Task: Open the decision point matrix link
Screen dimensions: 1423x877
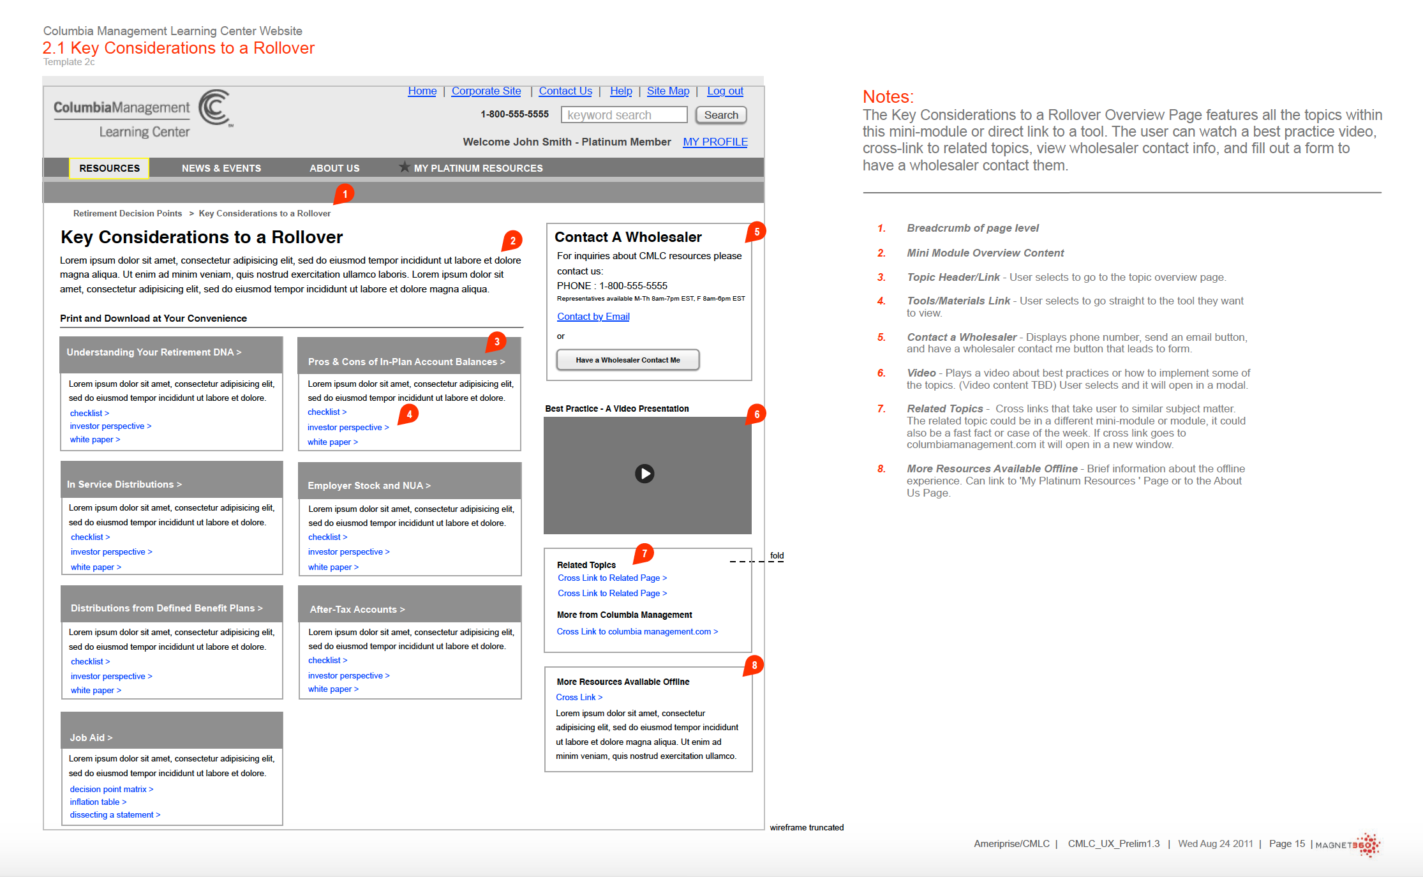Action: pos(112,789)
